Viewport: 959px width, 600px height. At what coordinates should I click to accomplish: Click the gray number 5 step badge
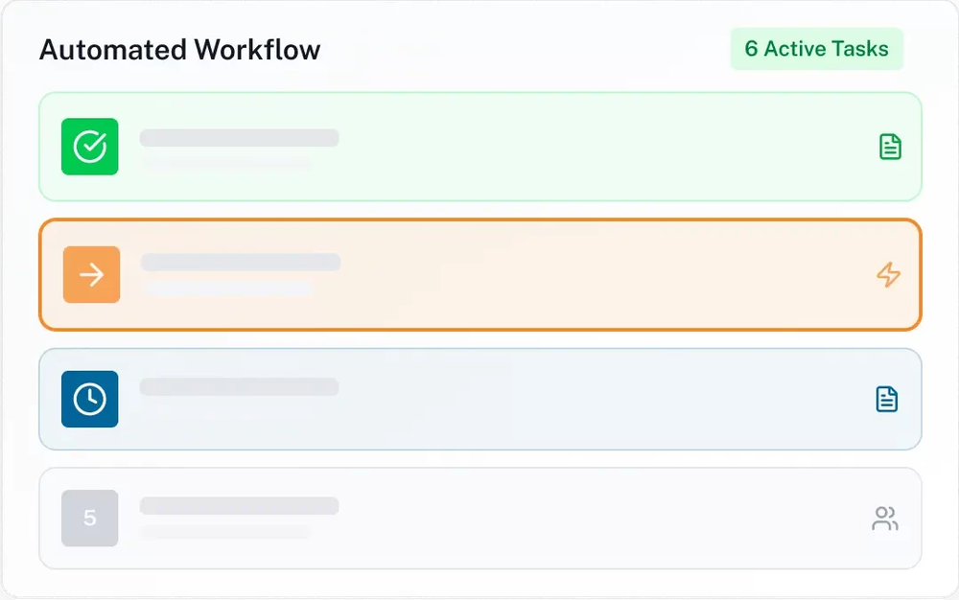90,519
